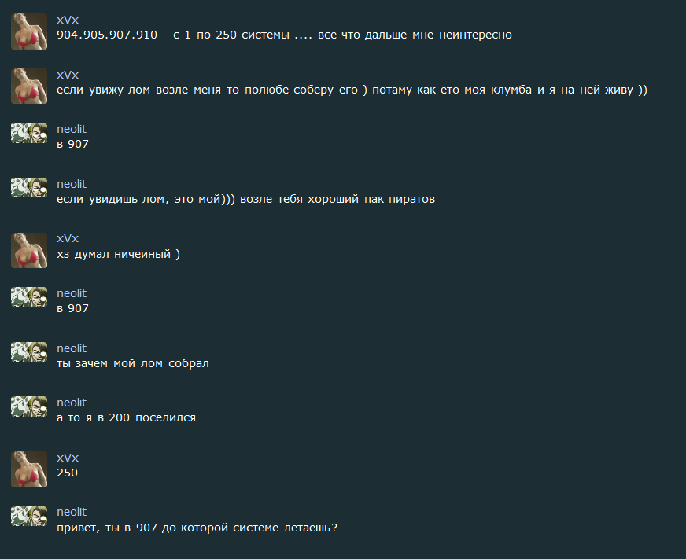Screen dimensions: 686x559
Task: Click neolit avatar of 'в 907' below 'хз думал ничеиный'
Action: (29, 296)
